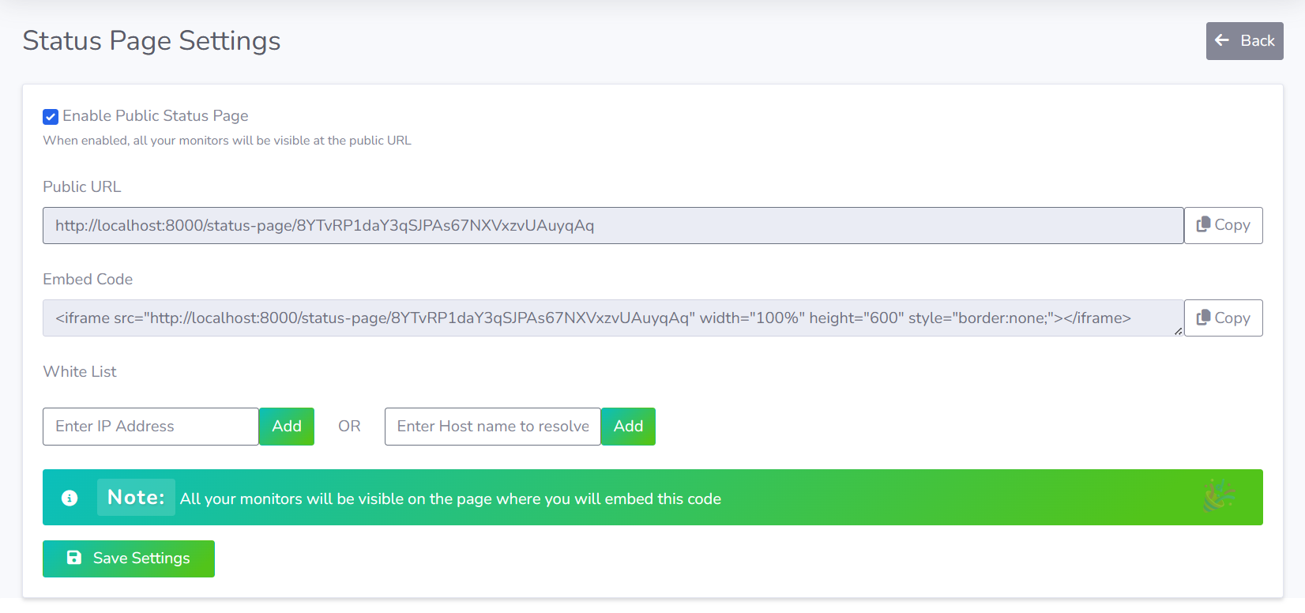This screenshot has width=1305, height=613.
Task: Focus the Enter Host name to resolve field
Action: [x=492, y=427]
